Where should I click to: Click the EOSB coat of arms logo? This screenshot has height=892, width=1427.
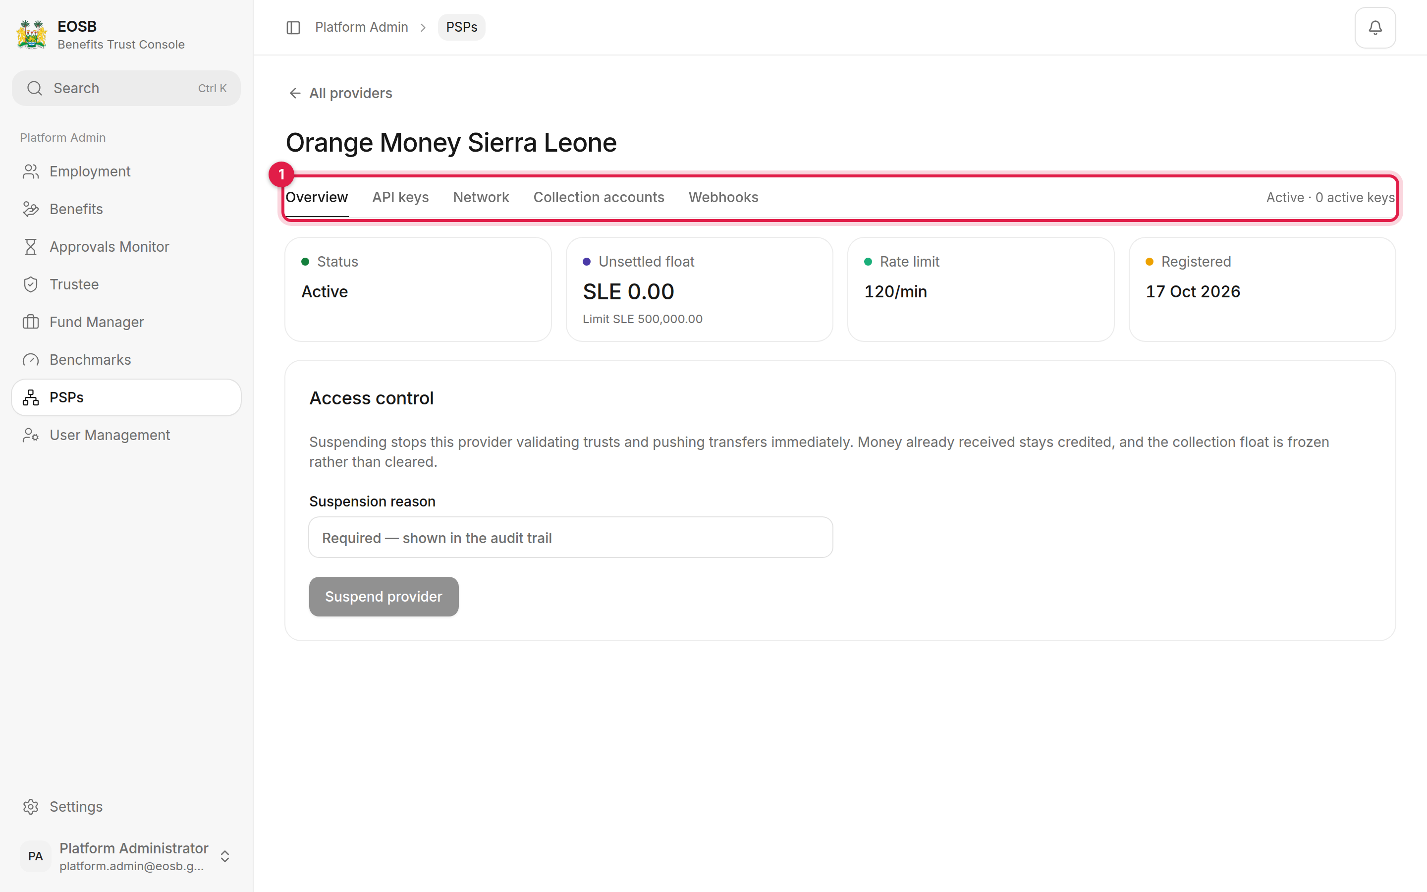tap(32, 35)
